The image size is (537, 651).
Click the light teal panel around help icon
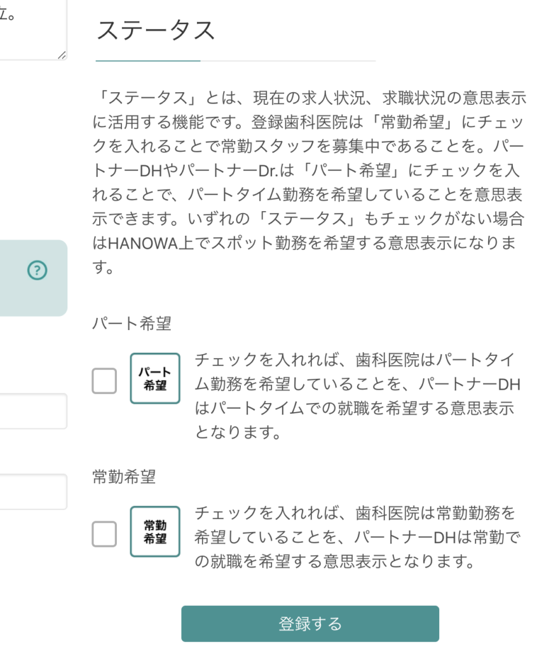click(33, 278)
